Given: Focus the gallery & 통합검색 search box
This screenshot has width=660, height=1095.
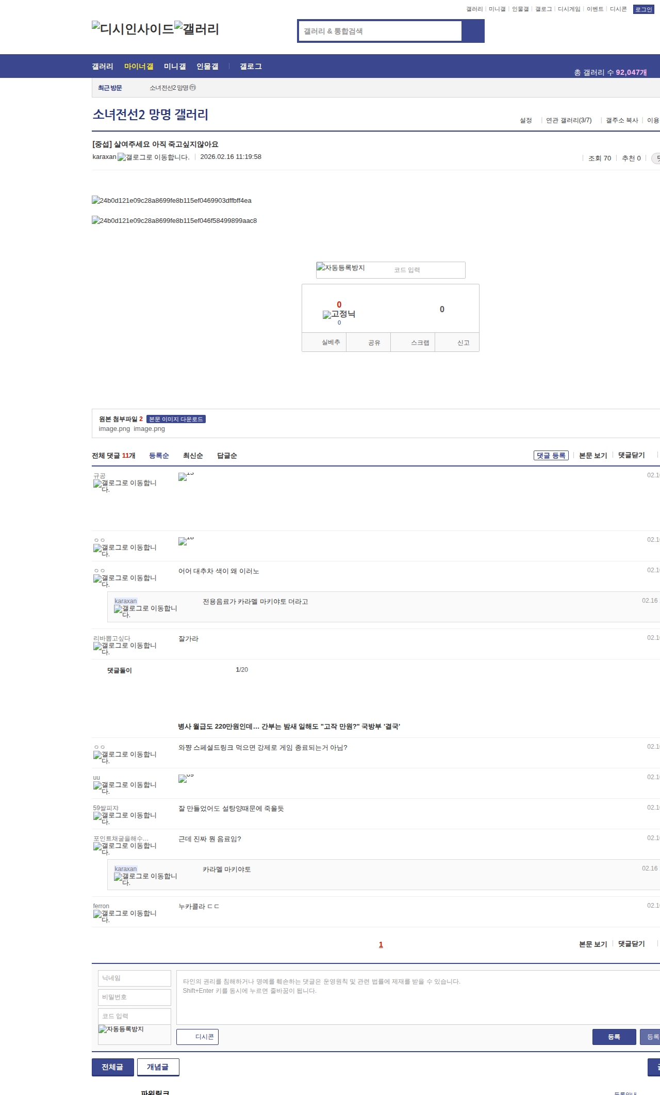Looking at the screenshot, I should pyautogui.click(x=380, y=31).
